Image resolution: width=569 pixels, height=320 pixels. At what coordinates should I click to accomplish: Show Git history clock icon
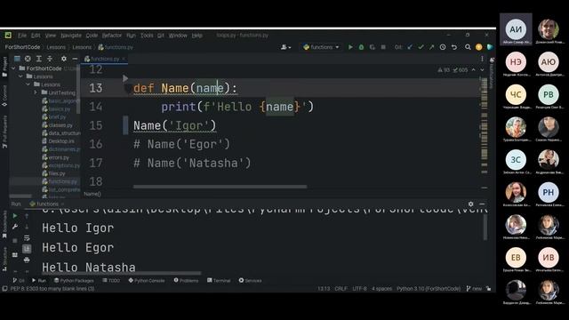click(x=443, y=47)
